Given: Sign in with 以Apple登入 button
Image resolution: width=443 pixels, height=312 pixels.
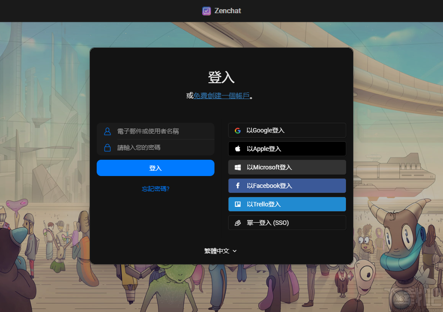Looking at the screenshot, I should pos(287,149).
